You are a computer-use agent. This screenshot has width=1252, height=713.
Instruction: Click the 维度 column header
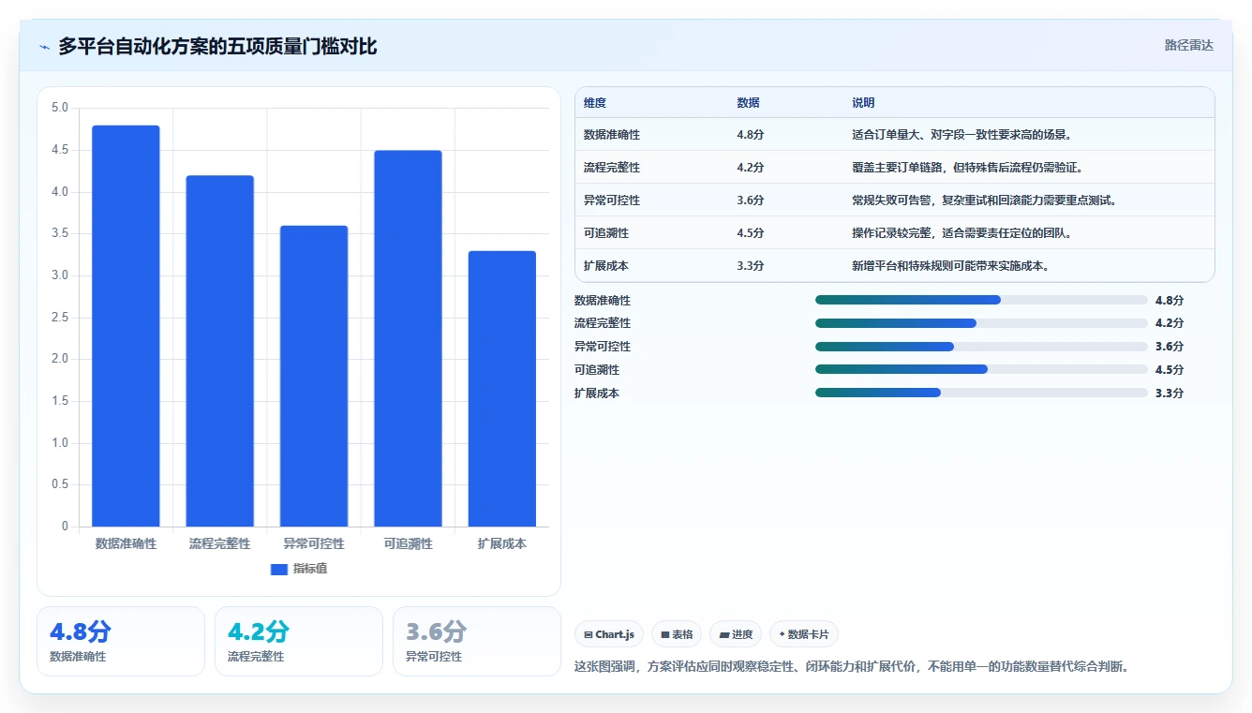click(595, 103)
